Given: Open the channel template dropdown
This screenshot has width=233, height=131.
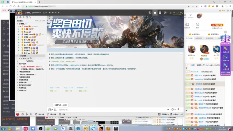Looking at the screenshot, I should pos(163,114).
